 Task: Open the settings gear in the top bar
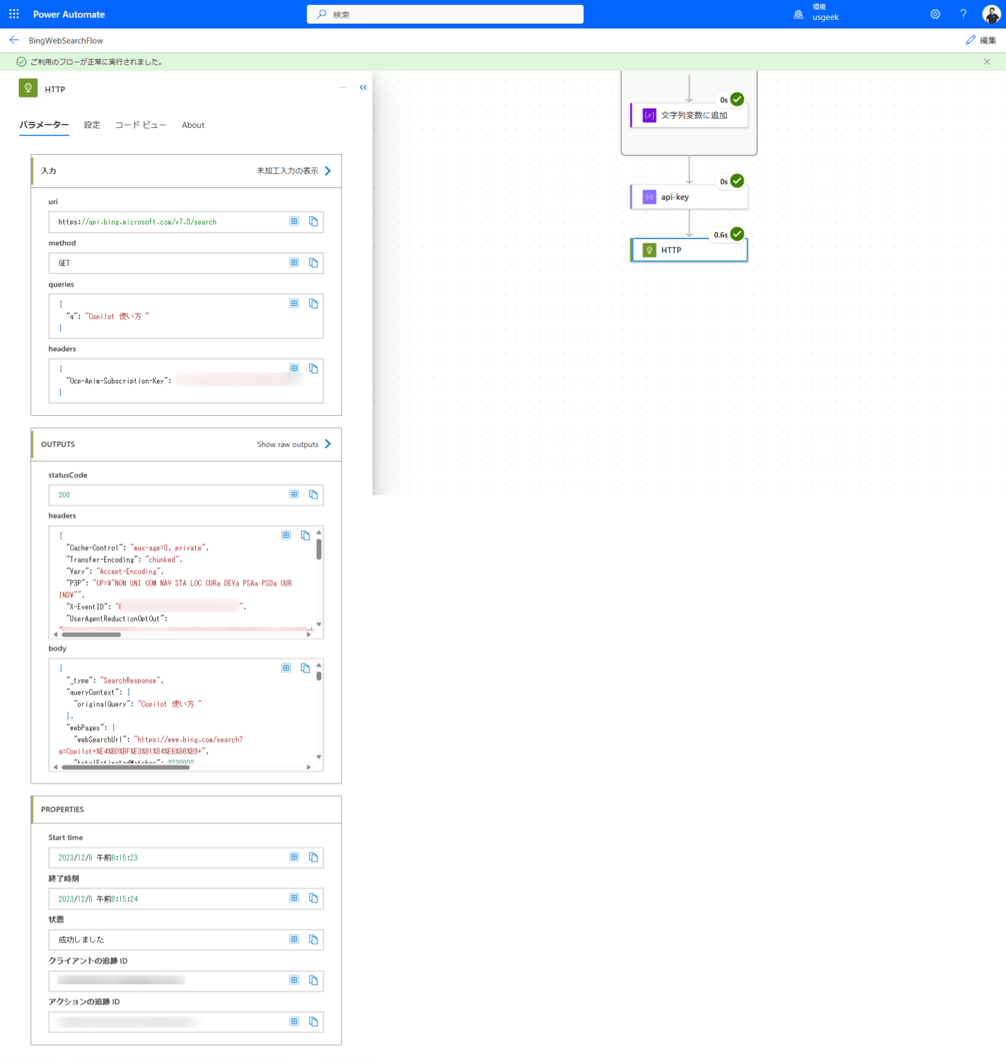[x=935, y=14]
